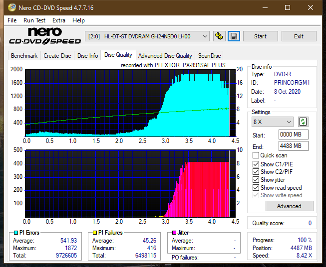The image size is (326, 267).
Task: Click the Speed value 8.42 X
Action: point(304,256)
